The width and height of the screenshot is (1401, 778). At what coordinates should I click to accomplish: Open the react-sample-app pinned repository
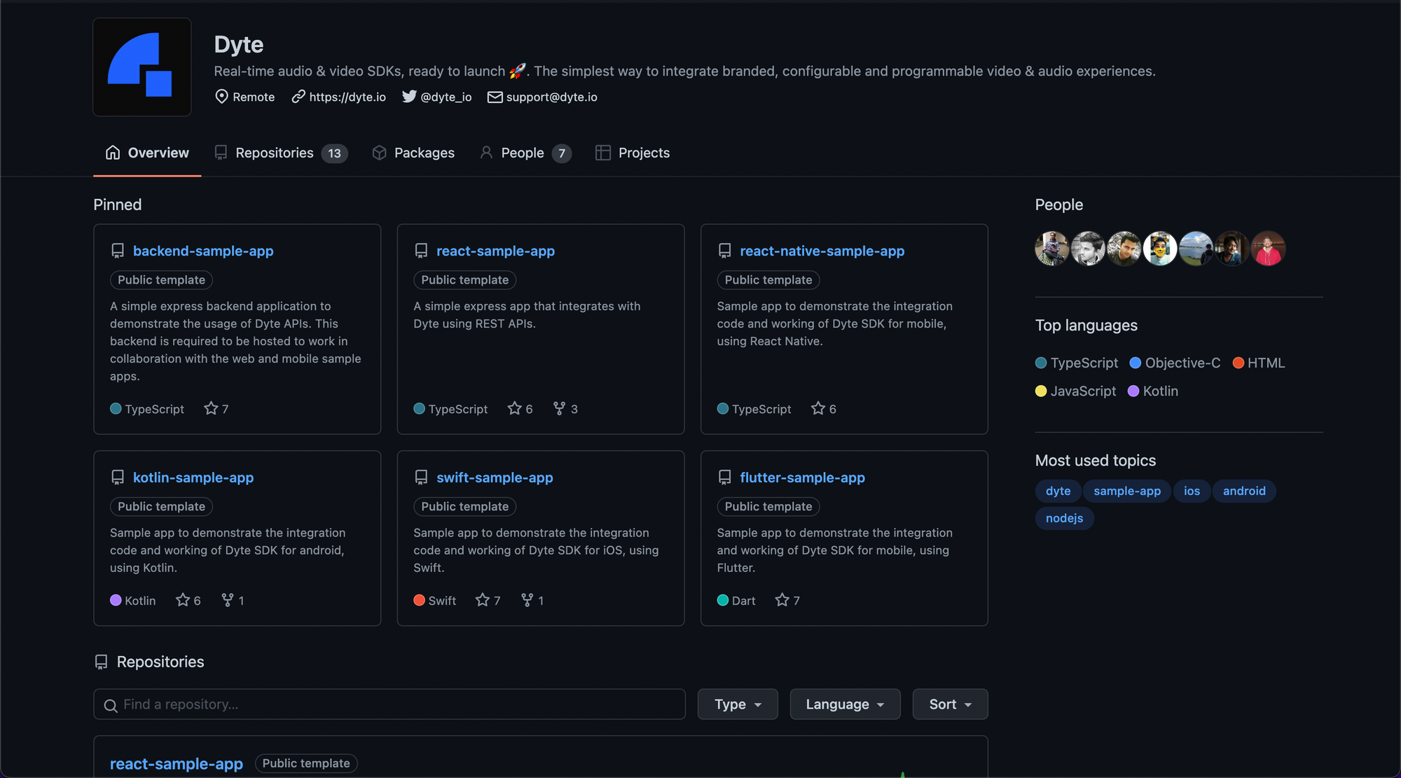(x=495, y=251)
